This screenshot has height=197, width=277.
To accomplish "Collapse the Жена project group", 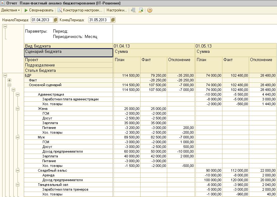I will [x=18, y=109].
